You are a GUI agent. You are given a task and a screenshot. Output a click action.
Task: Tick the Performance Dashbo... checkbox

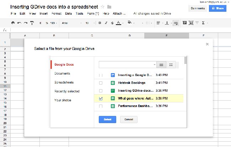[x=101, y=106]
